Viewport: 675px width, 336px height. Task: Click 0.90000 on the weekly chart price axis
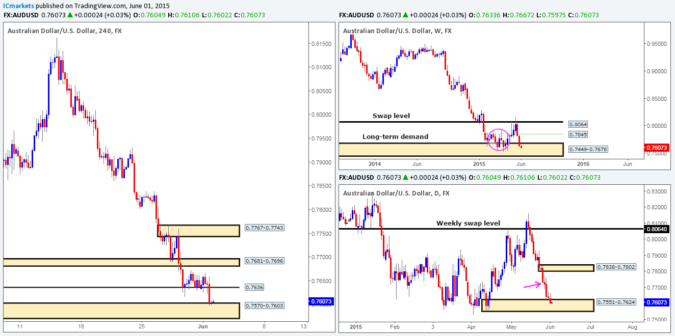[x=658, y=71]
